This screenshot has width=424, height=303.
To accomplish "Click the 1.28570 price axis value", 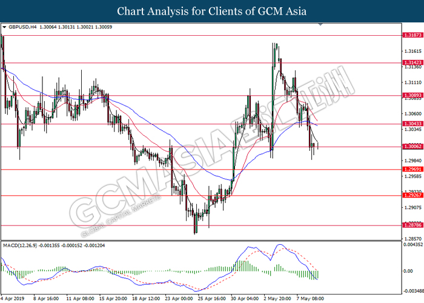I will tap(413, 239).
